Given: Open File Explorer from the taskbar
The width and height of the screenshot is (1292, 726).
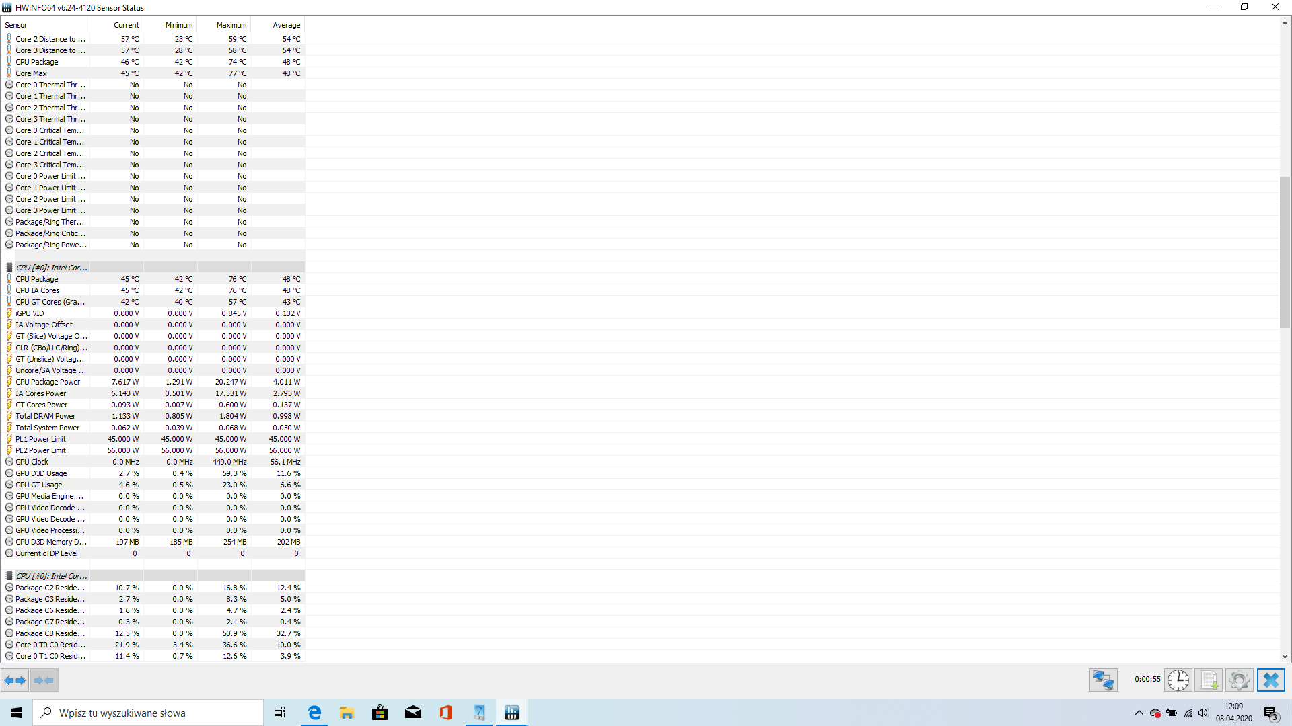Looking at the screenshot, I should [x=347, y=713].
